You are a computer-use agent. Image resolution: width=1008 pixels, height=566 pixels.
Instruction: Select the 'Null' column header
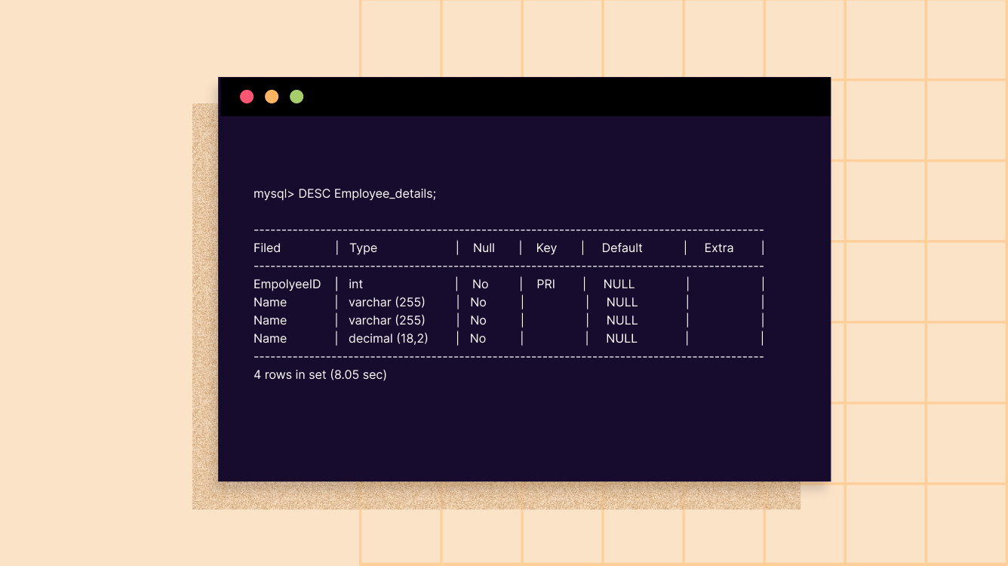coord(484,248)
